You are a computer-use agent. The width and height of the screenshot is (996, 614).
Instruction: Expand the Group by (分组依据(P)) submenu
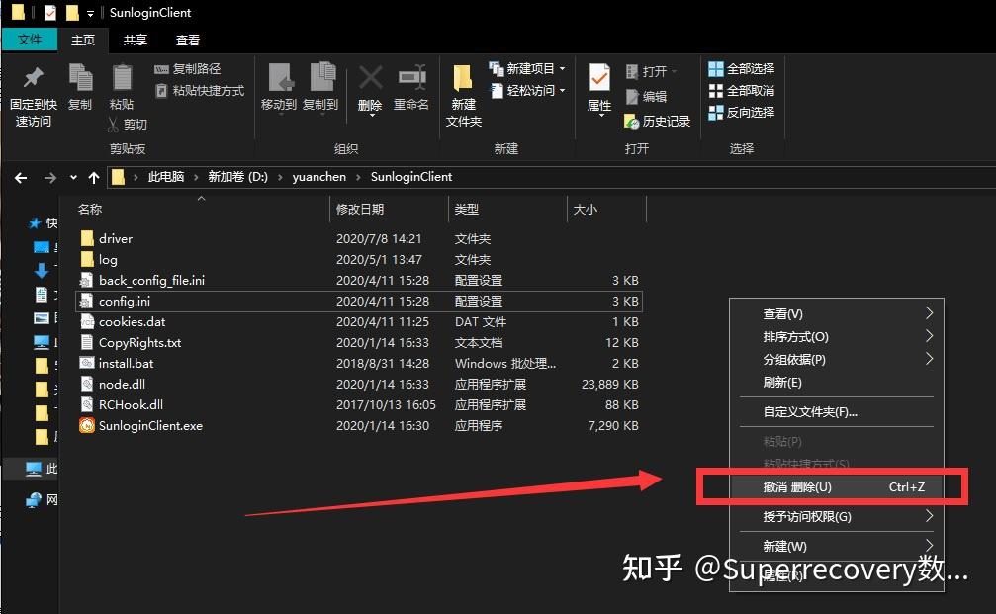tap(837, 359)
